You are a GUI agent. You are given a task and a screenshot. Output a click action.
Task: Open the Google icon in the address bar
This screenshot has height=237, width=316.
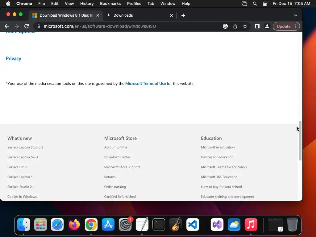(x=225, y=27)
